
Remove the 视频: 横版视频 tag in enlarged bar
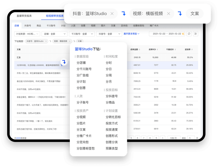click(x=169, y=14)
